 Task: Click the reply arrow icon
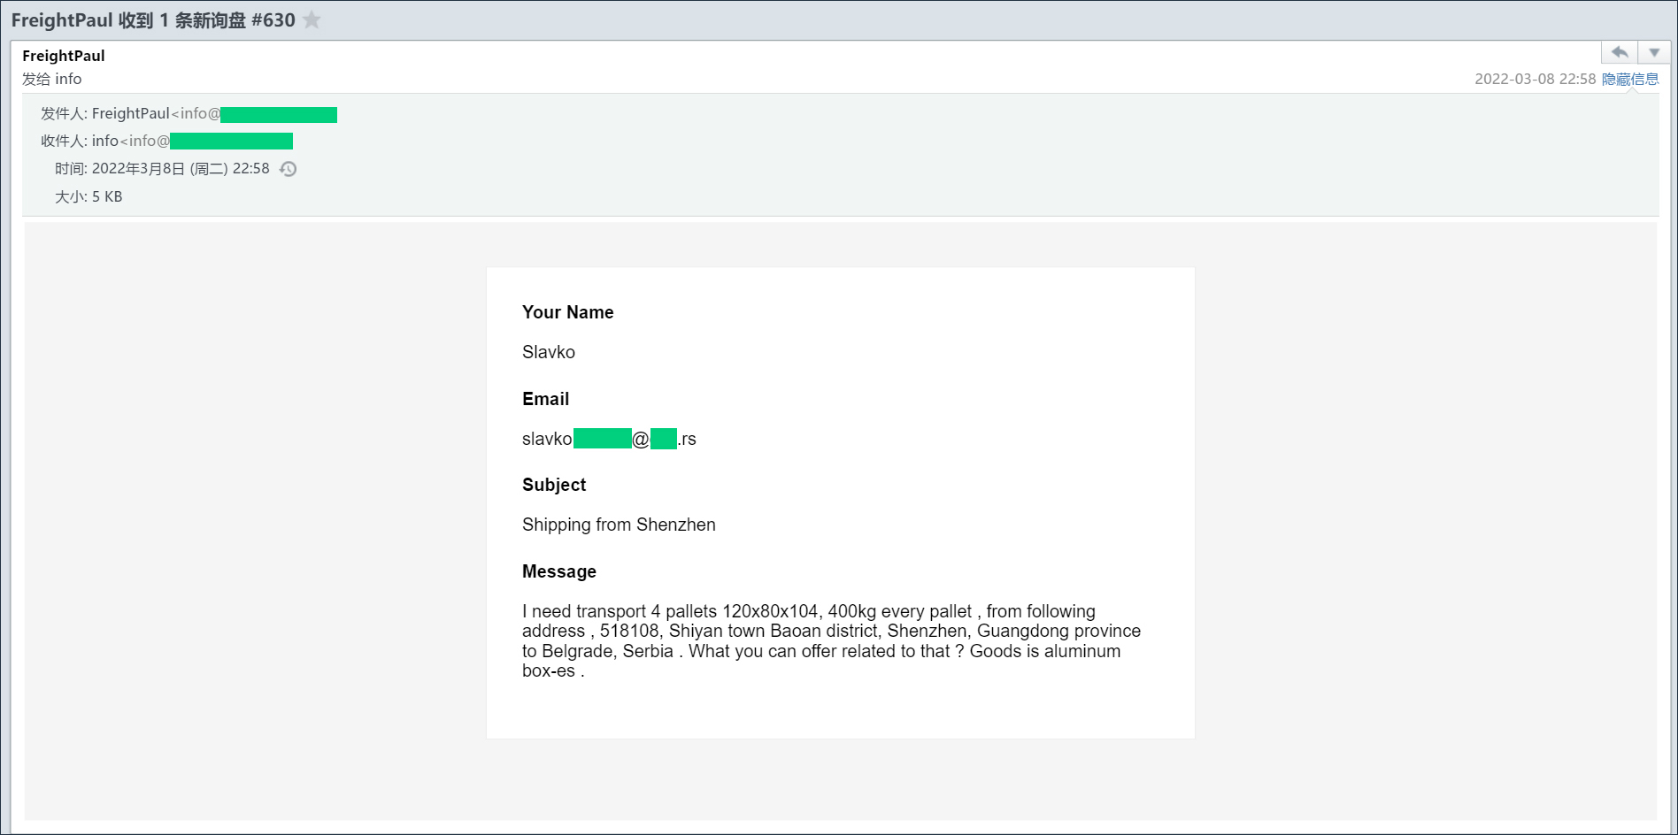(x=1619, y=53)
